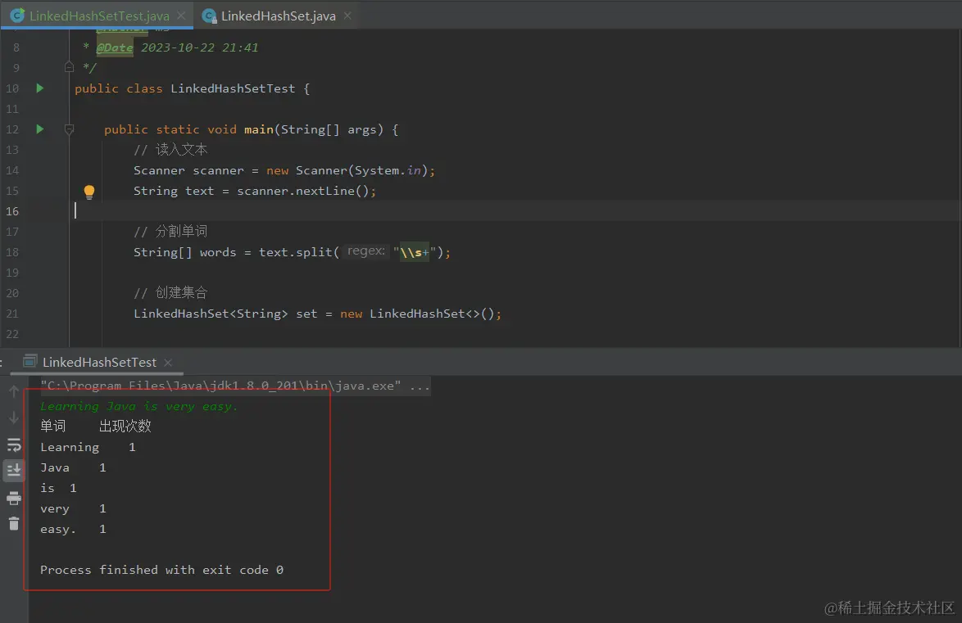Collapse the Javadoc comment fold marker
Screen dimensions: 962x623
[70, 67]
